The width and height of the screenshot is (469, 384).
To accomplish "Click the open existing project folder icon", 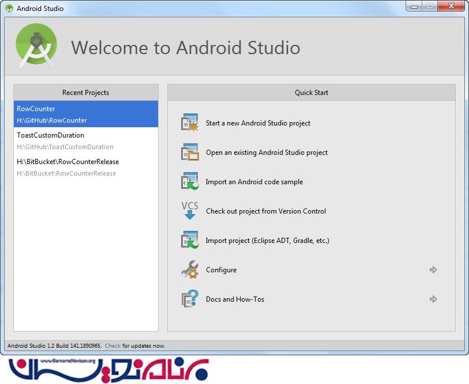I will 189,152.
